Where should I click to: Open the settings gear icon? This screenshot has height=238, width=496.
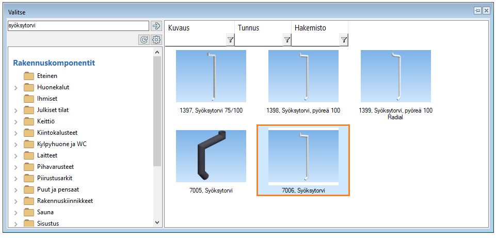coord(156,39)
